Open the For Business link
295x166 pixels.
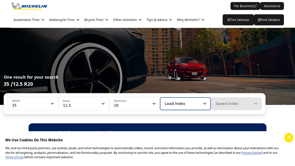[x=245, y=6]
